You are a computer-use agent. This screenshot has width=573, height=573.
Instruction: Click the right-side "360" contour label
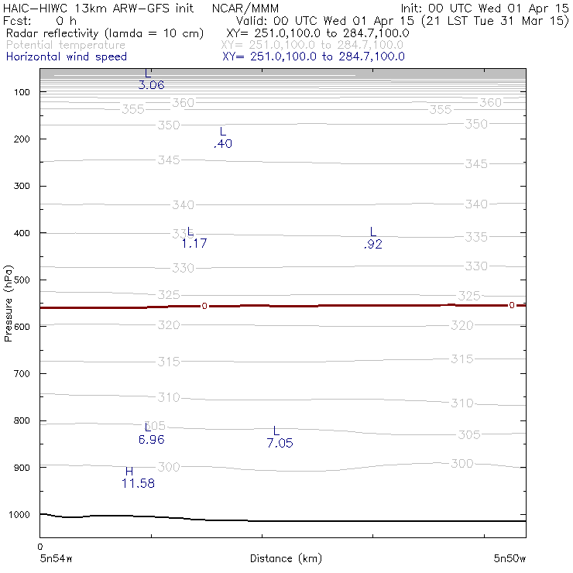click(x=490, y=103)
